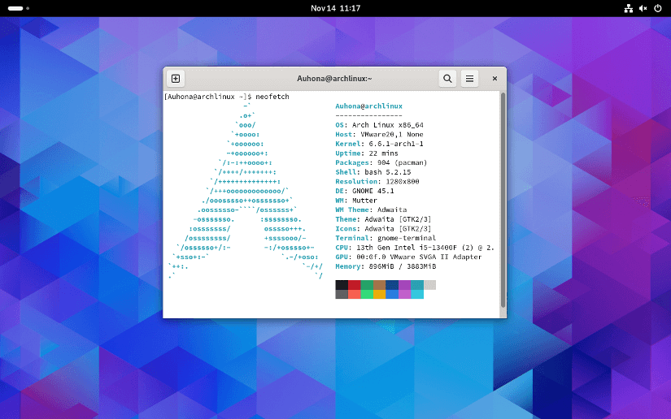Select the Theme: Adwaita [GTK2/3] line

383,219
